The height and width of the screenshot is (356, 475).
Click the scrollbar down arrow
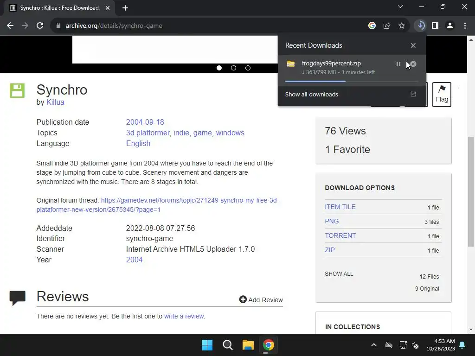pyautogui.click(x=471, y=330)
